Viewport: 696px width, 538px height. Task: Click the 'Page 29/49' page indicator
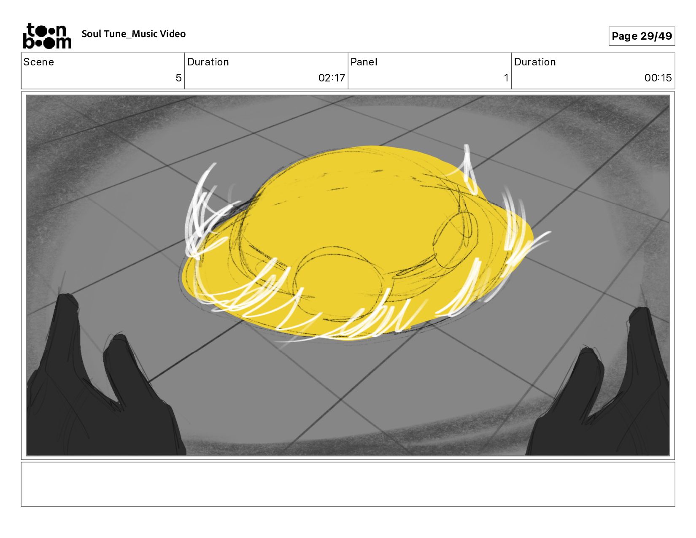(x=642, y=36)
